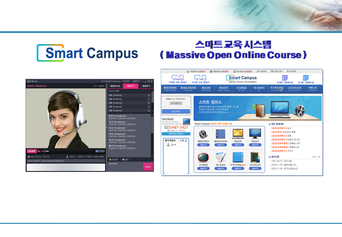
Task: Click the Student program install icon
Action: click(177, 78)
